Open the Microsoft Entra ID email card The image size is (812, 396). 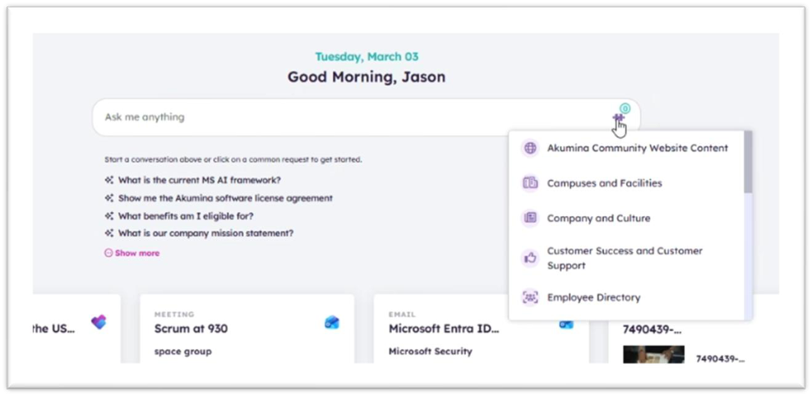click(481, 329)
